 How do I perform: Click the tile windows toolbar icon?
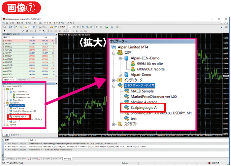click(x=92, y=27)
